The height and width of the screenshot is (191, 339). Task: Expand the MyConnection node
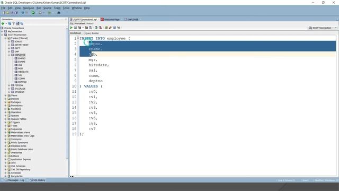pos(2,31)
